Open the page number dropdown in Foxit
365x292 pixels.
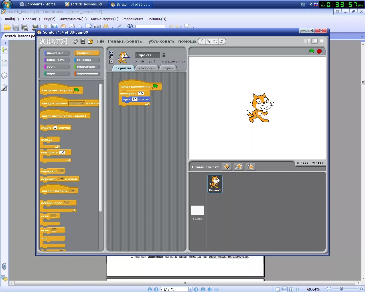point(190,289)
